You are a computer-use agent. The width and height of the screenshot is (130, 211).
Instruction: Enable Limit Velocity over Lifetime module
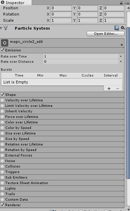(x=2, y=105)
